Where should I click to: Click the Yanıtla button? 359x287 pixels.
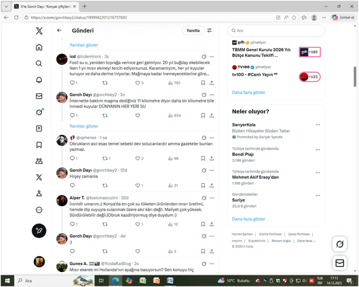tap(193, 31)
